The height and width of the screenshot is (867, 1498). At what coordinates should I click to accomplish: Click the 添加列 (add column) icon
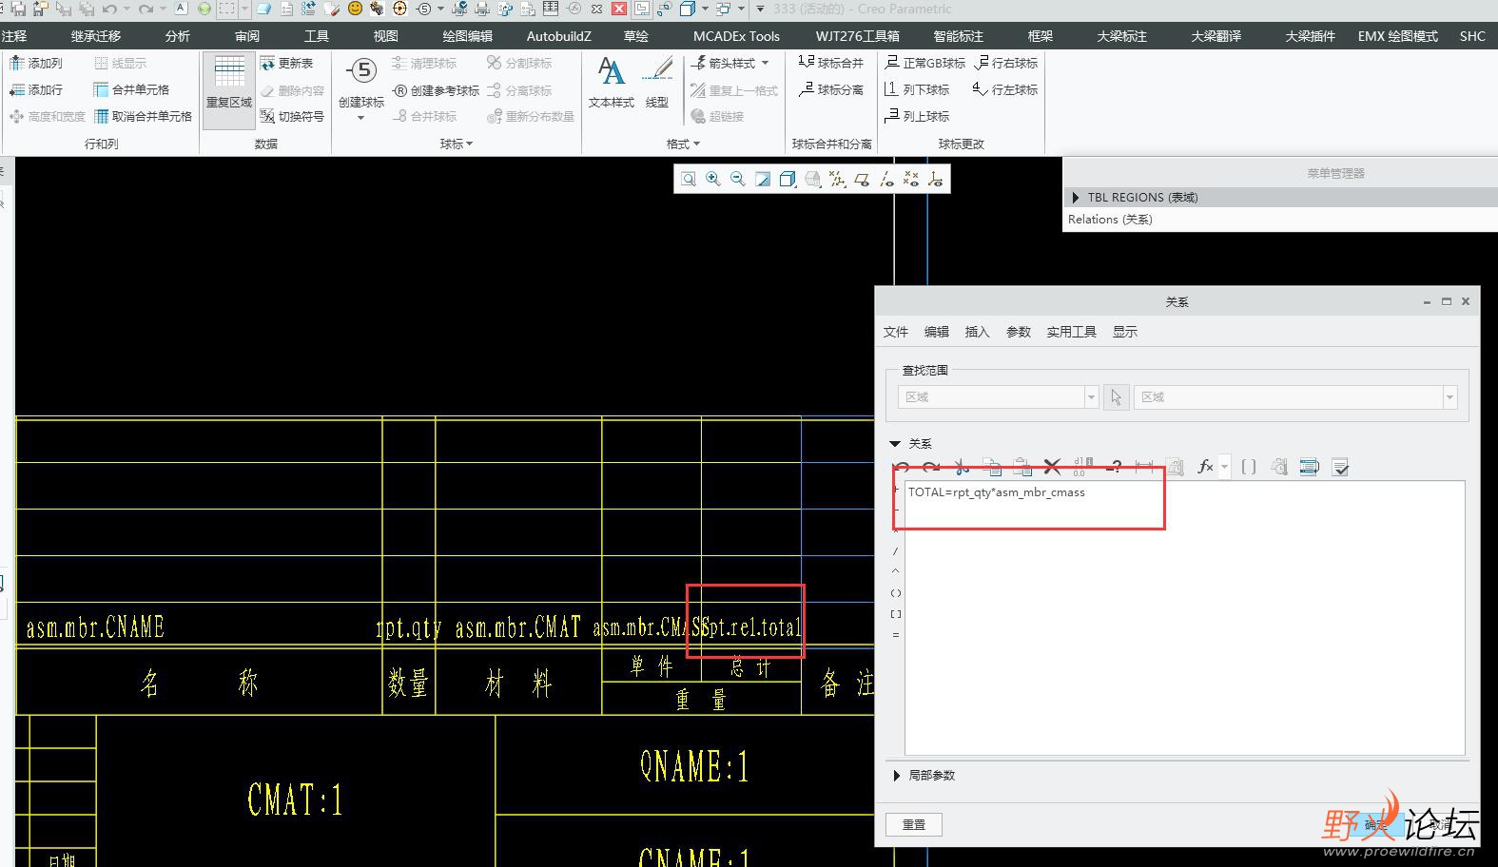[17, 63]
